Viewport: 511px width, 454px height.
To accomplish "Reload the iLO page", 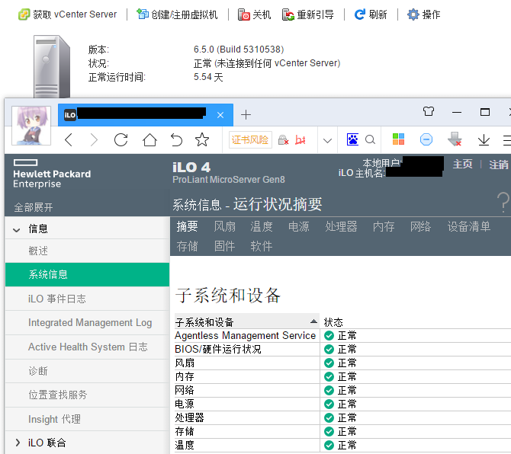I will (121, 140).
